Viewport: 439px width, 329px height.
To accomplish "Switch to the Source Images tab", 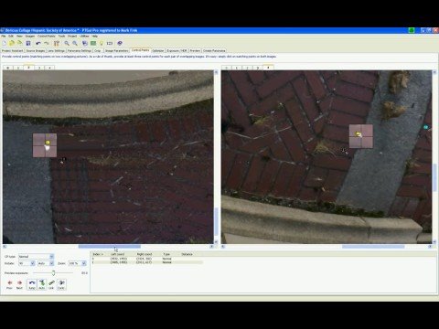I will pyautogui.click(x=36, y=50).
